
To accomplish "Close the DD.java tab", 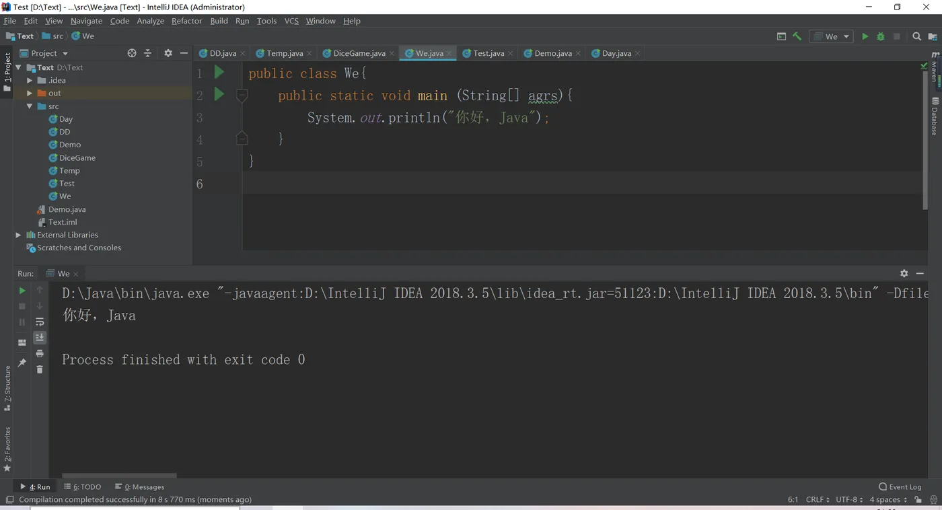I will tap(243, 53).
